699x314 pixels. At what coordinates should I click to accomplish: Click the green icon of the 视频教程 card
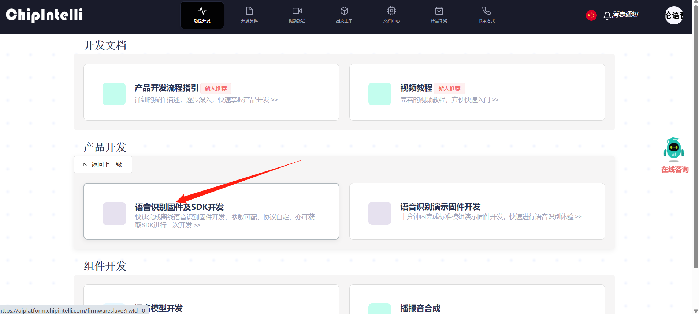pyautogui.click(x=380, y=94)
